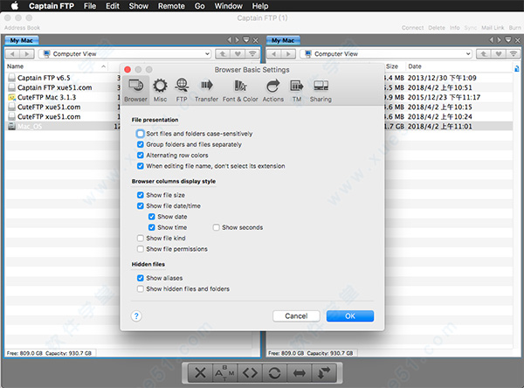This screenshot has width=524, height=388.
Task: Toggle Alternating row colors checkbox
Action: (141, 156)
